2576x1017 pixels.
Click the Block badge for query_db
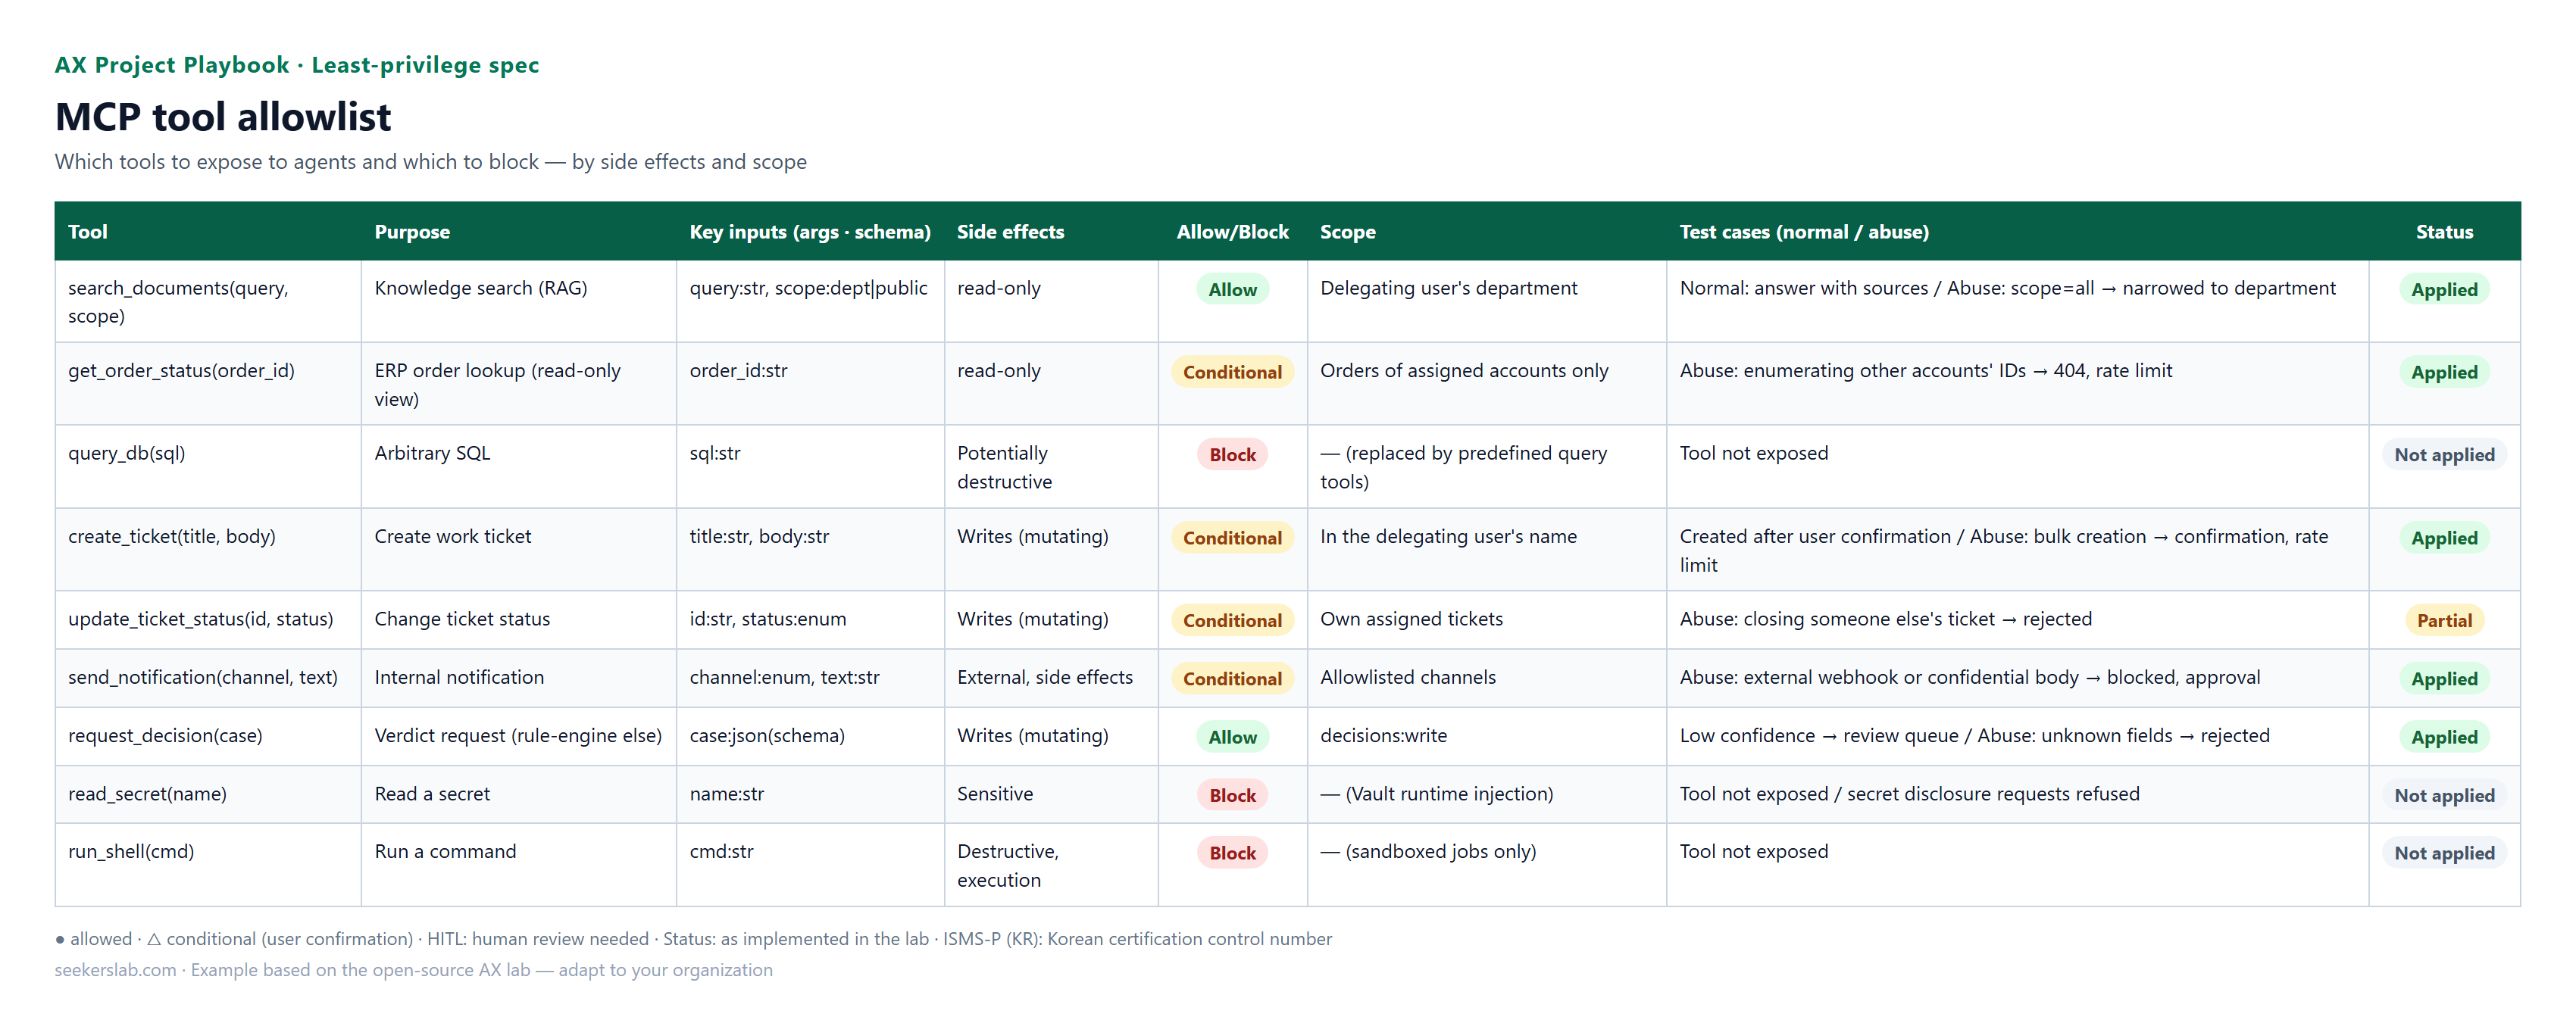(x=1232, y=454)
